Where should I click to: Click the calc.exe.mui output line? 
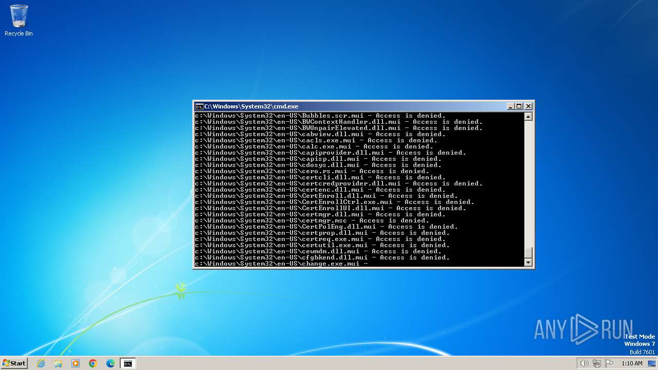(314, 146)
